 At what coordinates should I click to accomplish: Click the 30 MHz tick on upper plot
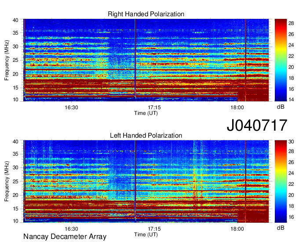coord(15,46)
